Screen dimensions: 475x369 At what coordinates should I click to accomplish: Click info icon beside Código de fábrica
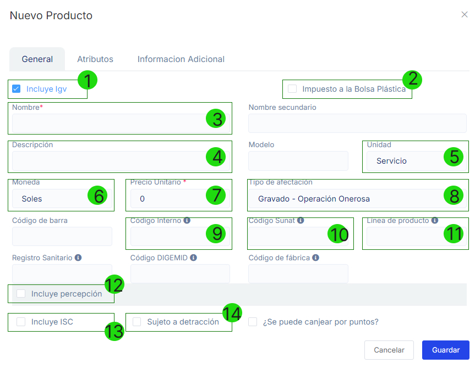pos(315,258)
